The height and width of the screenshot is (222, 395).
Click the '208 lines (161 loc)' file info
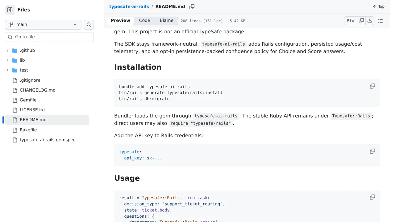click(x=202, y=21)
